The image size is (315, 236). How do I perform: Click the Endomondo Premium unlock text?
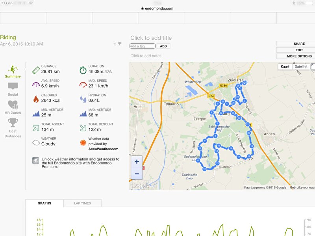coord(80,163)
